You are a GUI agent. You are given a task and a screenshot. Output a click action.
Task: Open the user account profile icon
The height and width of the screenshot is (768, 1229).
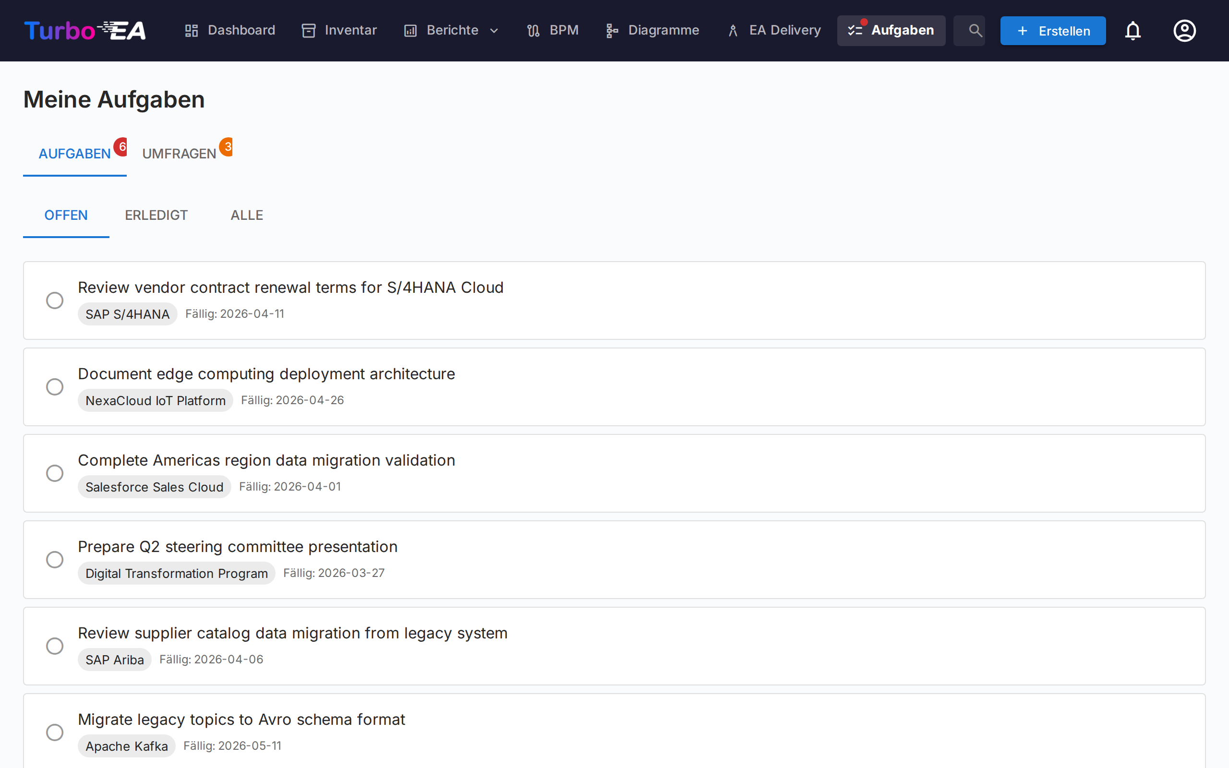pyautogui.click(x=1184, y=30)
